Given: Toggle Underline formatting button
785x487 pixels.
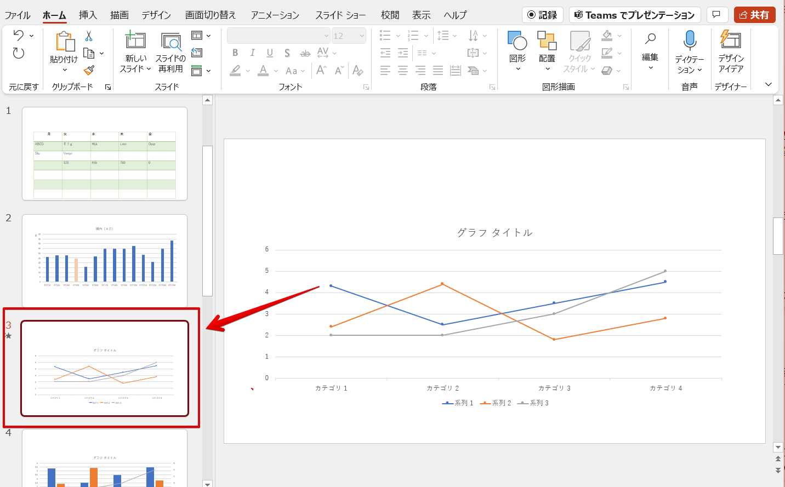Looking at the screenshot, I should 270,53.
